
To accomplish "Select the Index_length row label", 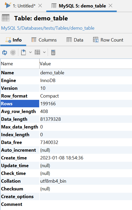I will click(x=15, y=135).
